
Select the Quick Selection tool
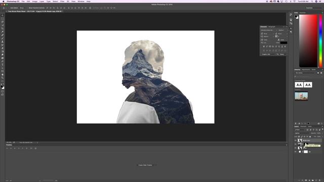pyautogui.click(x=3, y=25)
